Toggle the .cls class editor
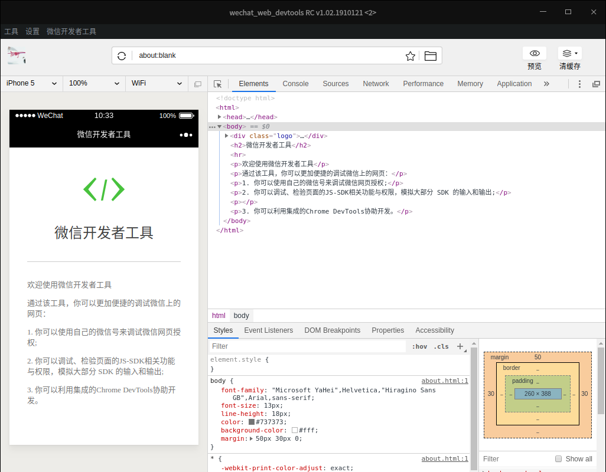 click(441, 346)
